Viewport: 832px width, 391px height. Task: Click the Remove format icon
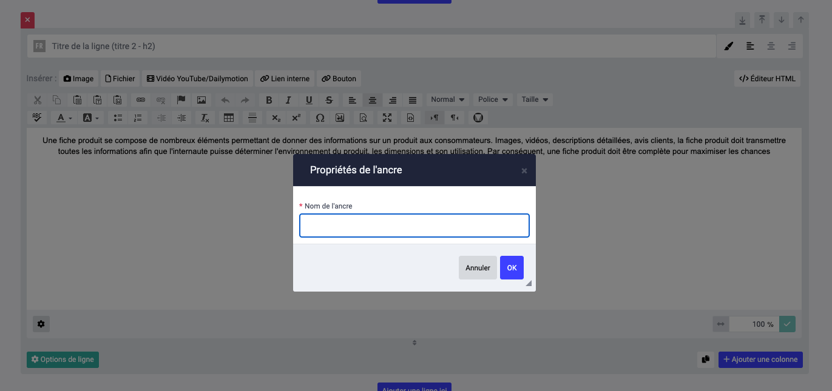click(205, 118)
